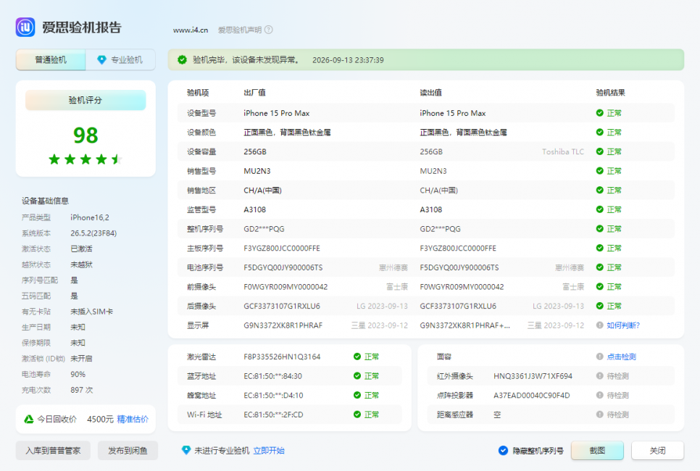Click the score value 98
Screen dimensions: 700x471
[x=86, y=136]
